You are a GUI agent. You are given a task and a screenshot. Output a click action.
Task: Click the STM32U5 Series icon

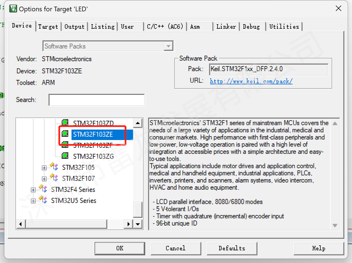[x=43, y=200]
